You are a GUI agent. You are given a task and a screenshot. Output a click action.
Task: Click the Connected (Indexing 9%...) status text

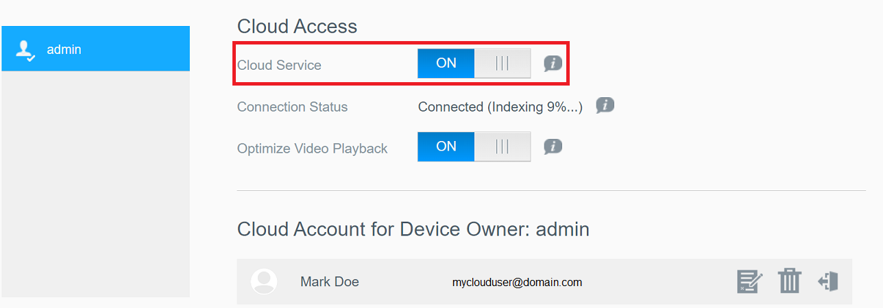tap(500, 107)
